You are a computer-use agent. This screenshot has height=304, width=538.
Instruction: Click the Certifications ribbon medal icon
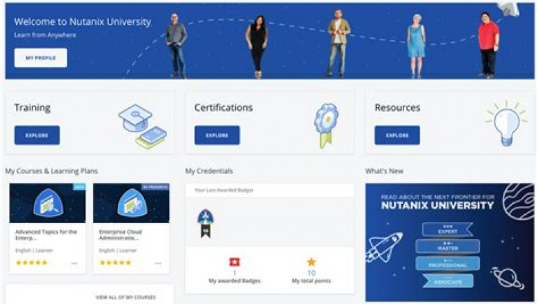pyautogui.click(x=325, y=126)
